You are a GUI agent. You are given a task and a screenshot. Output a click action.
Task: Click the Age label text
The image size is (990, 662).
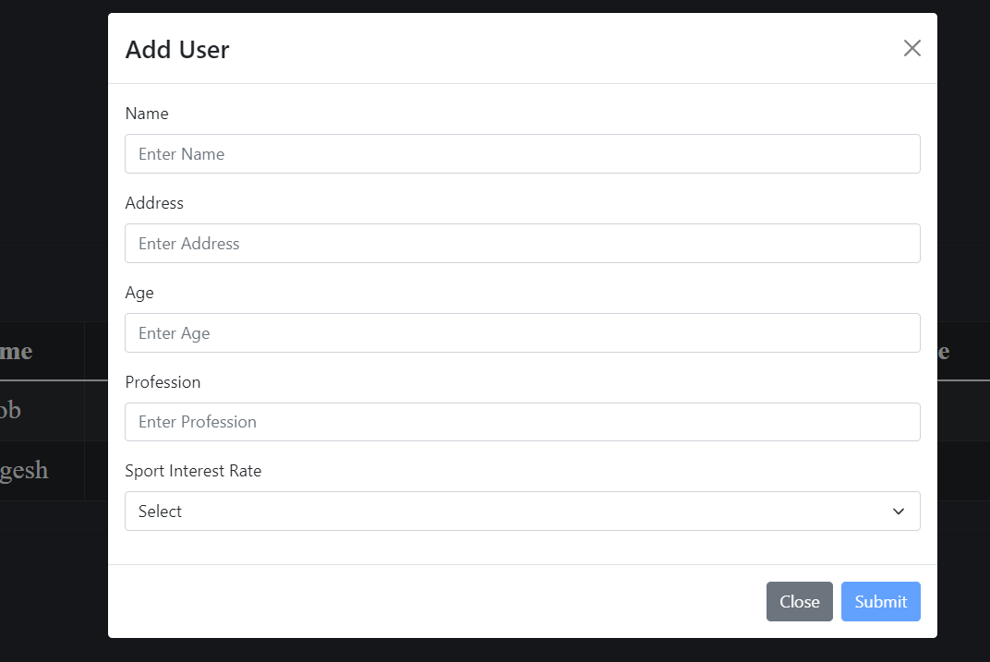[139, 293]
